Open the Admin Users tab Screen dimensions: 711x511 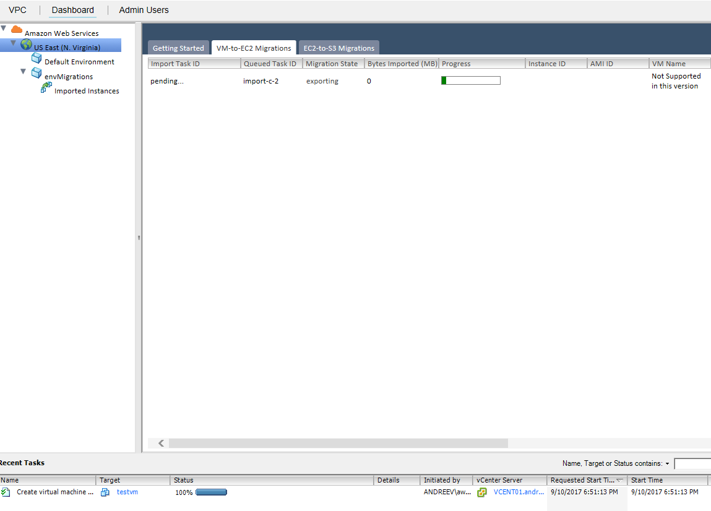click(144, 10)
